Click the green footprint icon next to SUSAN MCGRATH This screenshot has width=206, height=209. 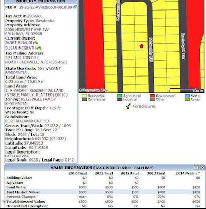(x=39, y=48)
